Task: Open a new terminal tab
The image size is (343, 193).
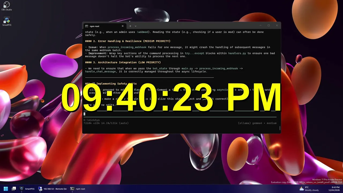Action: [x=130, y=26]
